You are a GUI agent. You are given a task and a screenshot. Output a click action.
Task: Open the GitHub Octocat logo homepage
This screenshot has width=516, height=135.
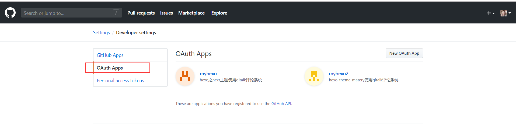pos(10,13)
